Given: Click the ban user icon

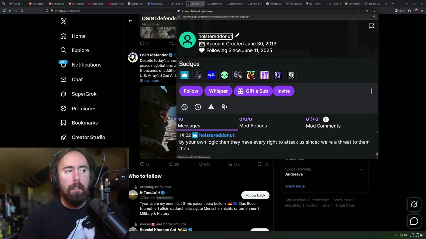Looking at the screenshot, I should click(x=185, y=107).
